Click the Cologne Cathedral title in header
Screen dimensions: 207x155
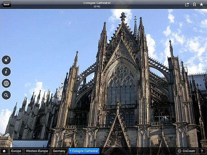pos(97,3)
